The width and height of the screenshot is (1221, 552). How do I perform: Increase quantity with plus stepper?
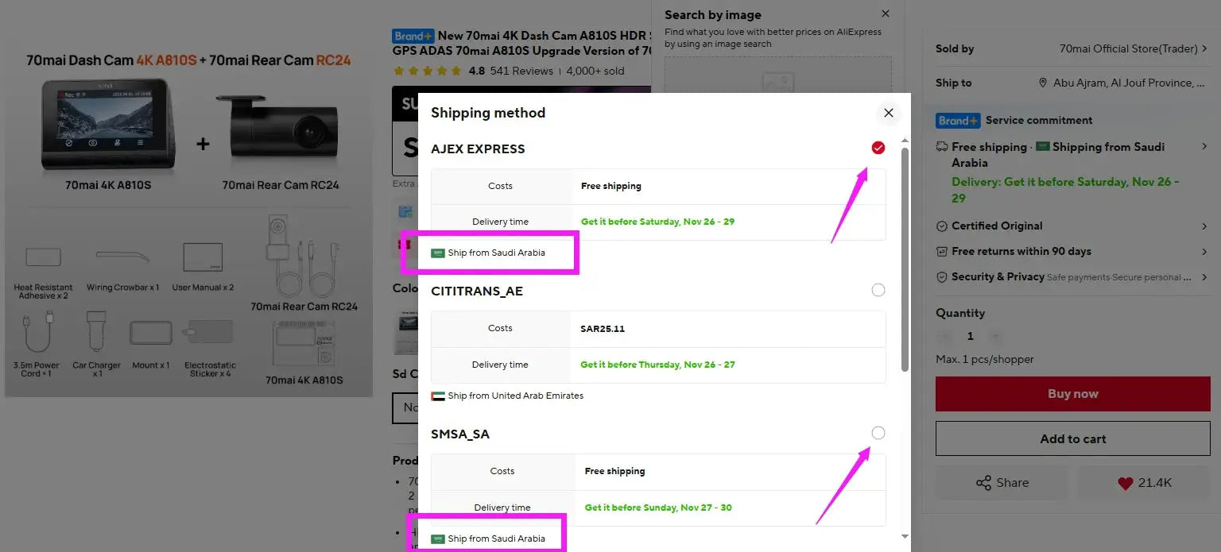(995, 336)
